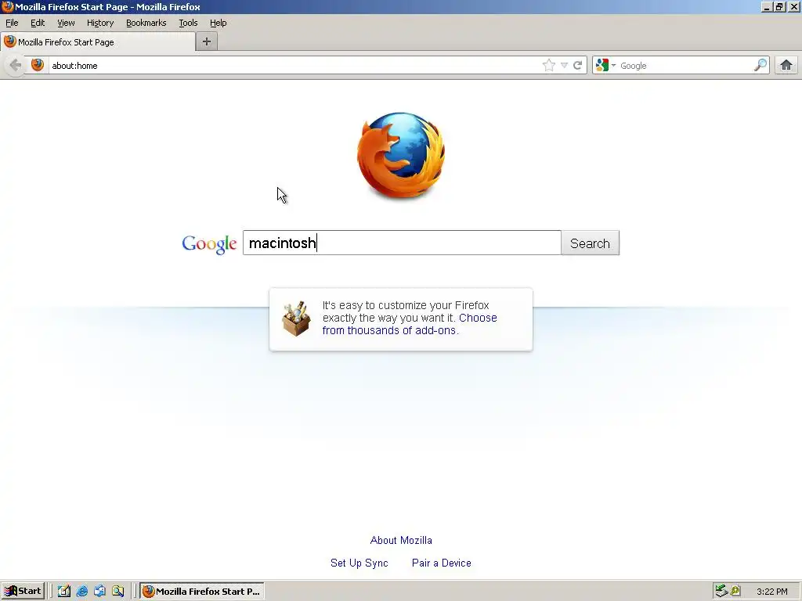Screen dimensions: 802x601
Task: Open the Bookmarks menu
Action: (x=146, y=23)
